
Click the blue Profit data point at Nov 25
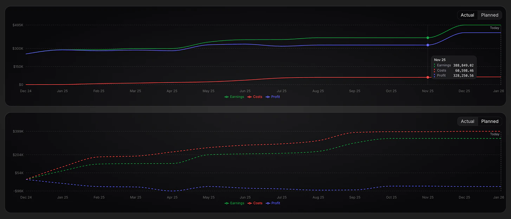pyautogui.click(x=428, y=45)
